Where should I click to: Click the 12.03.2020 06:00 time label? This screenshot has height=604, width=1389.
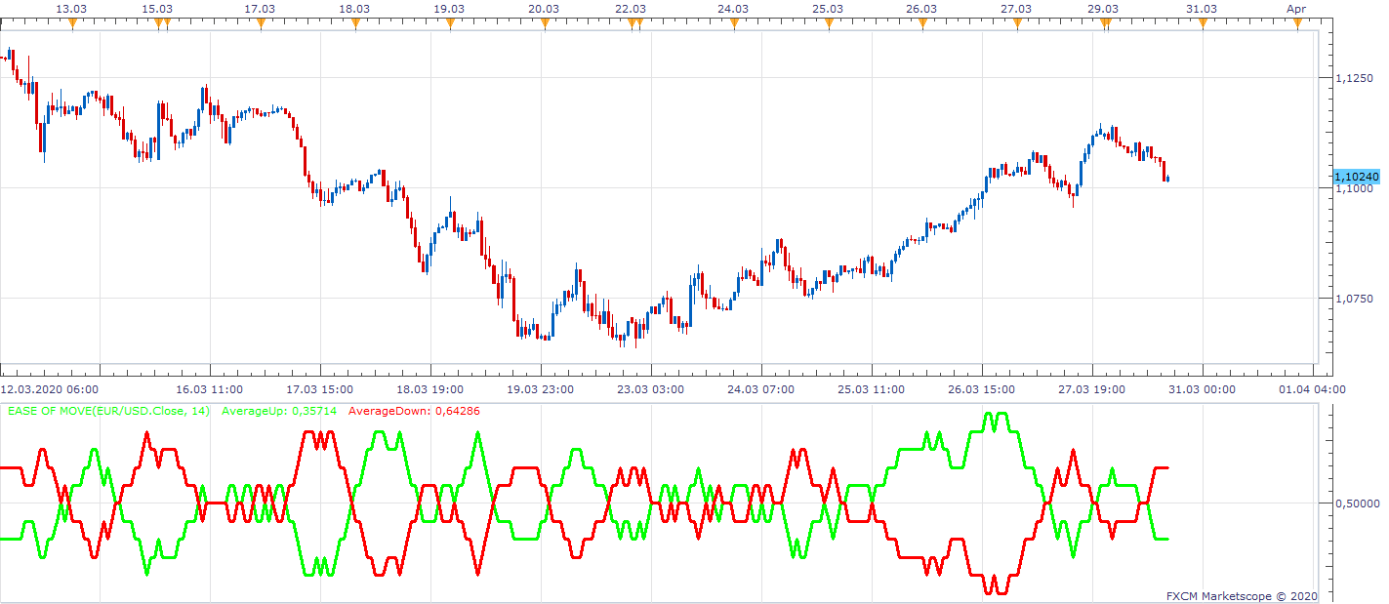49,389
